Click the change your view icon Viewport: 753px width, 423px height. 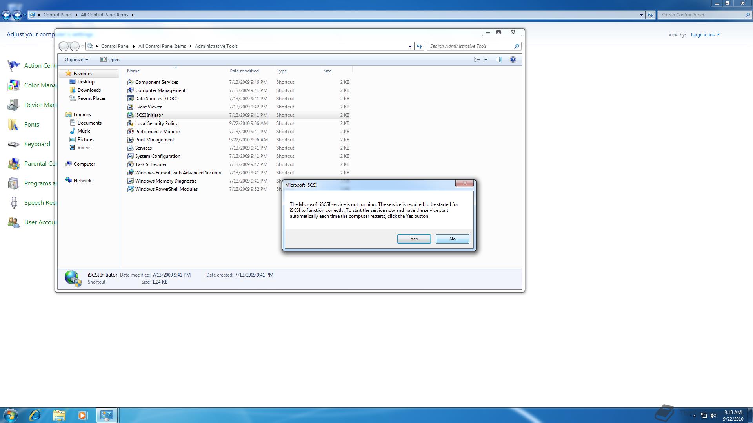coord(477,60)
